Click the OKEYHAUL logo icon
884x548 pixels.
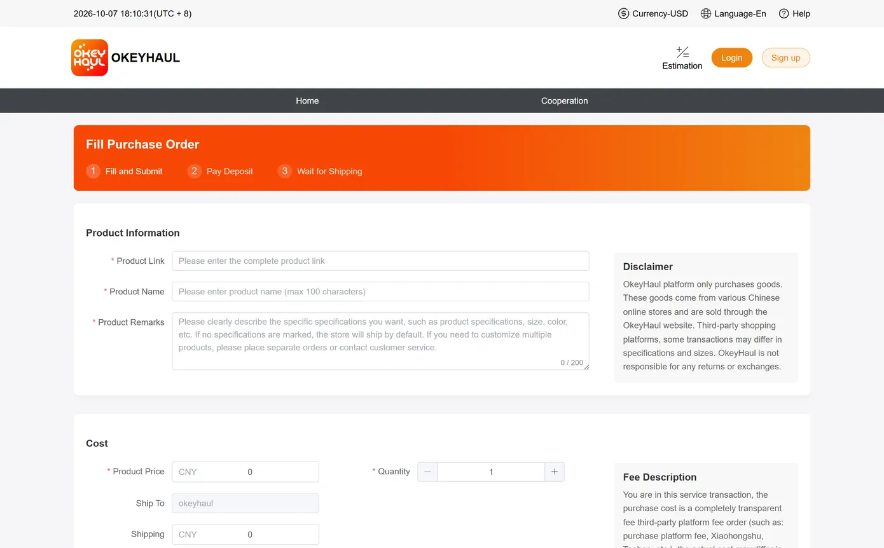pyautogui.click(x=90, y=58)
